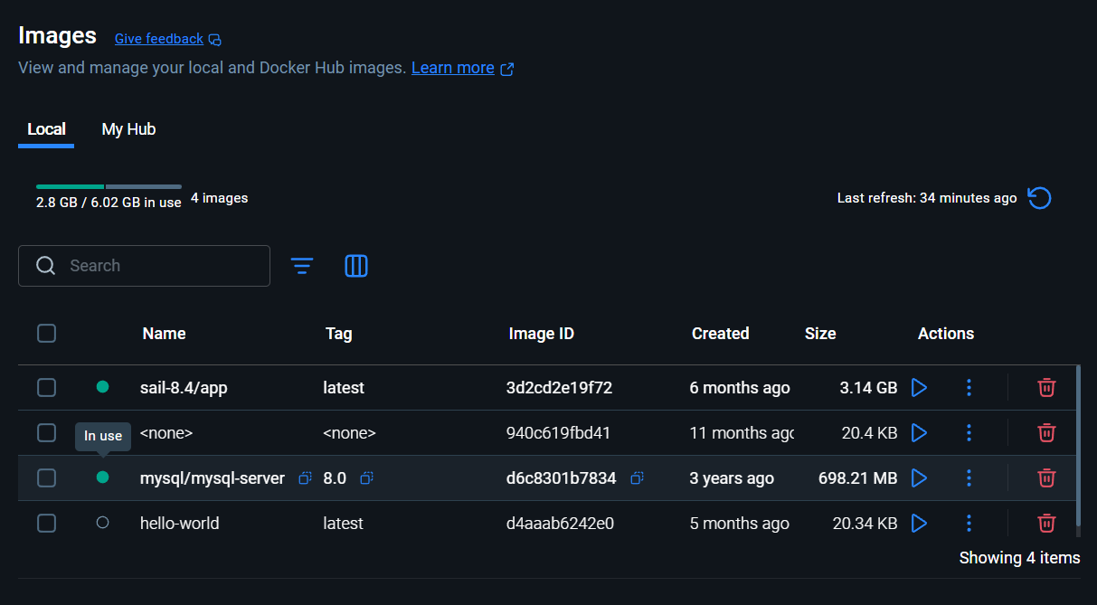The width and height of the screenshot is (1097, 605).
Task: Open the manage columns icon
Action: point(356,266)
